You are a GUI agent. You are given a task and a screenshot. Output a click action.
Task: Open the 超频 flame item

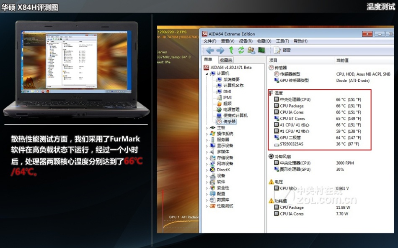(x=224, y=104)
